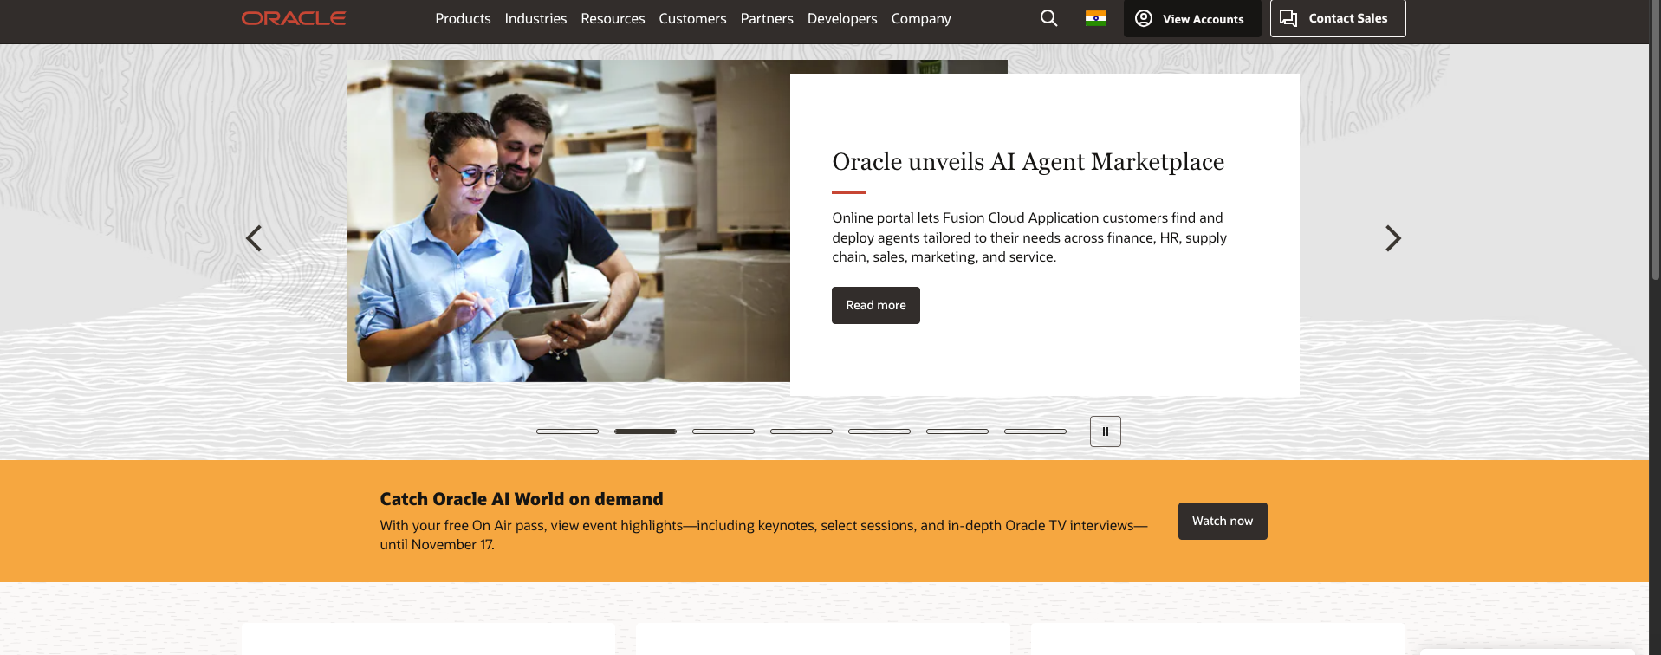Screen dimensions: 1661x655
Task: Open the Products menu
Action: point(463,18)
